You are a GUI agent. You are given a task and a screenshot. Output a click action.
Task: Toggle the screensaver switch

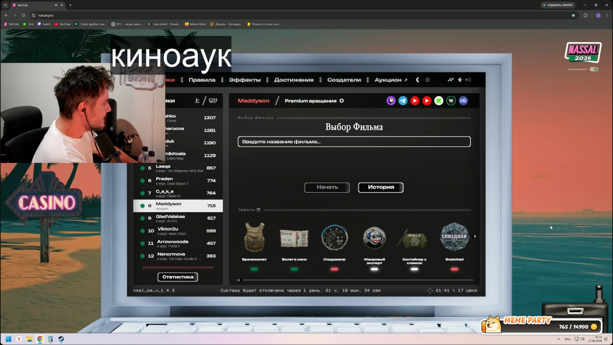(594, 69)
